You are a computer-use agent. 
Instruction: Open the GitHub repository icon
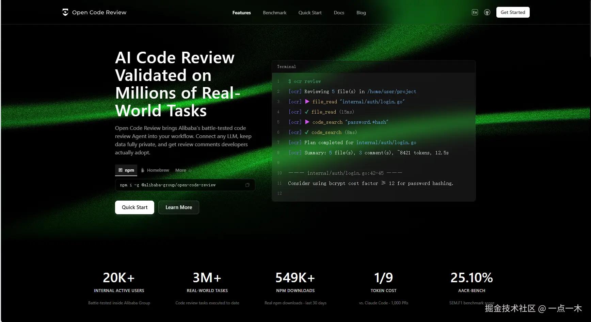pyautogui.click(x=487, y=12)
